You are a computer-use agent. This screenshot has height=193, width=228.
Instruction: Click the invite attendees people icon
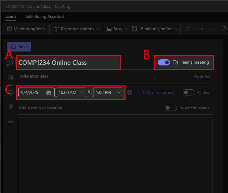click(11, 77)
